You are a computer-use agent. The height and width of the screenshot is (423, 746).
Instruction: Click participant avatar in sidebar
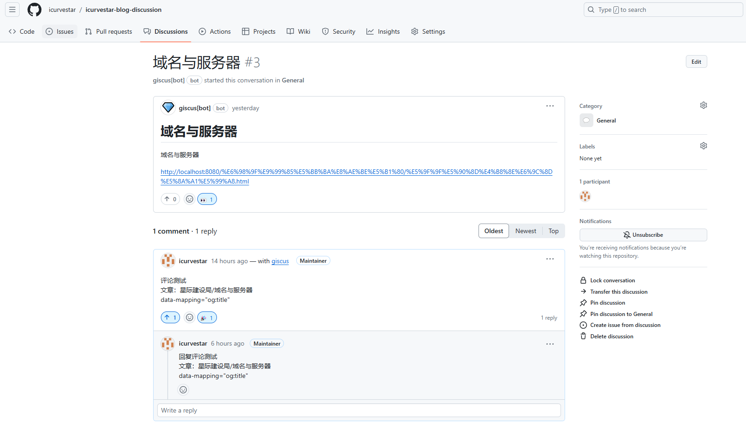pyautogui.click(x=585, y=196)
